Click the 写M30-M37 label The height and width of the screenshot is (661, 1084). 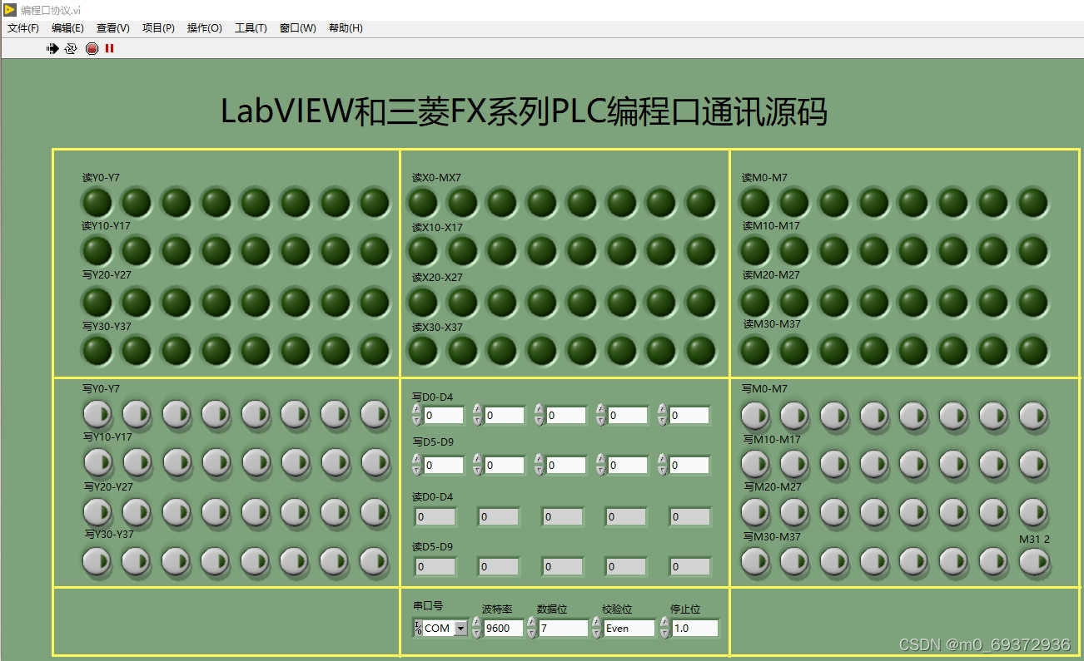(772, 537)
